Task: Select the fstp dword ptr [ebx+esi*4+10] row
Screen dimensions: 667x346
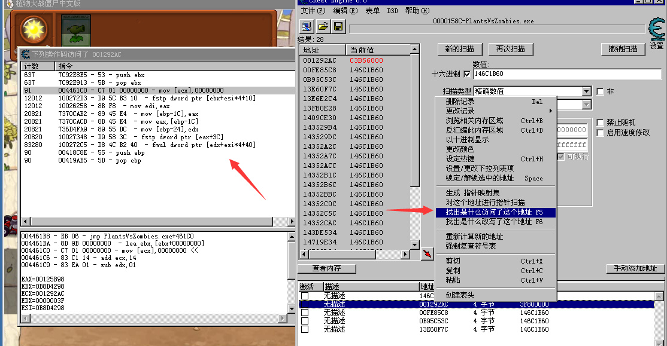Action: (x=158, y=98)
